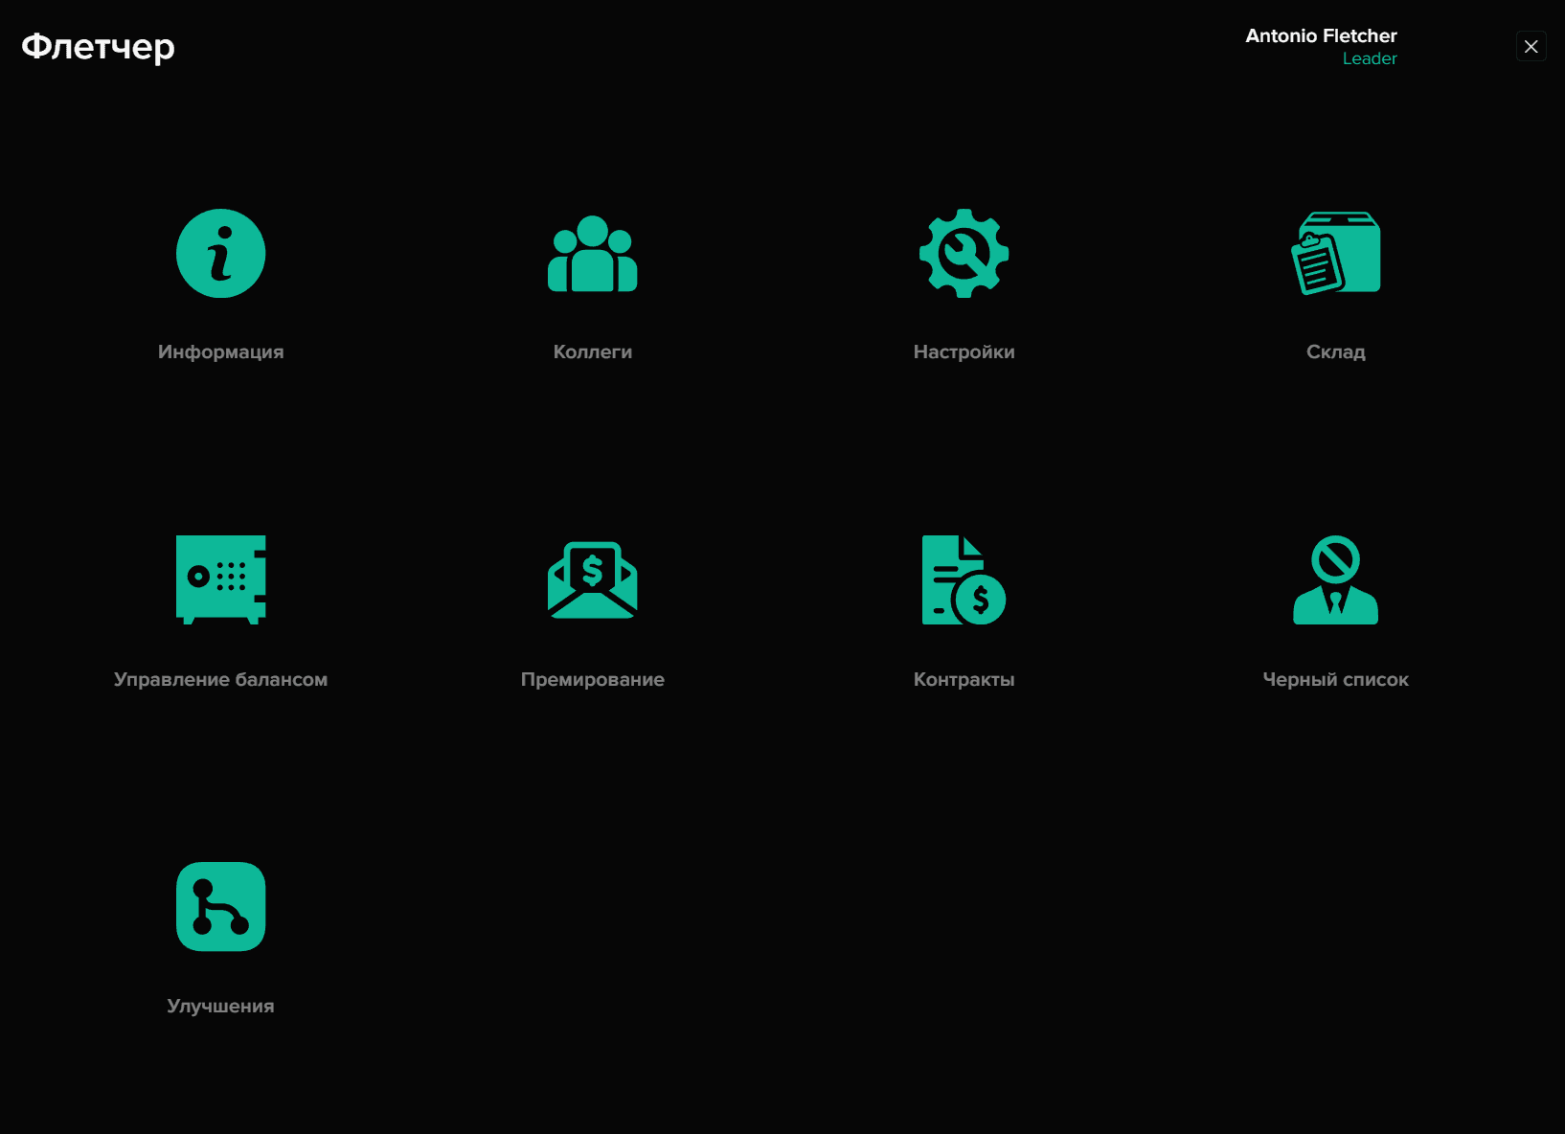Click the Улучшения text label
This screenshot has height=1134, width=1565.
(x=220, y=1006)
